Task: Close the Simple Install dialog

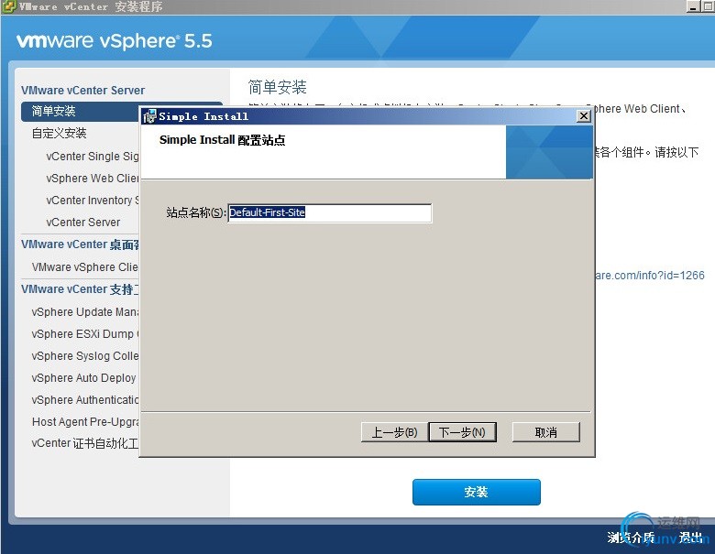Action: pos(584,115)
